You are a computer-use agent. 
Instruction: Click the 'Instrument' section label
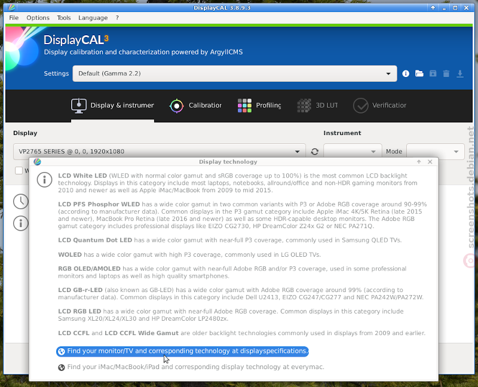point(342,133)
